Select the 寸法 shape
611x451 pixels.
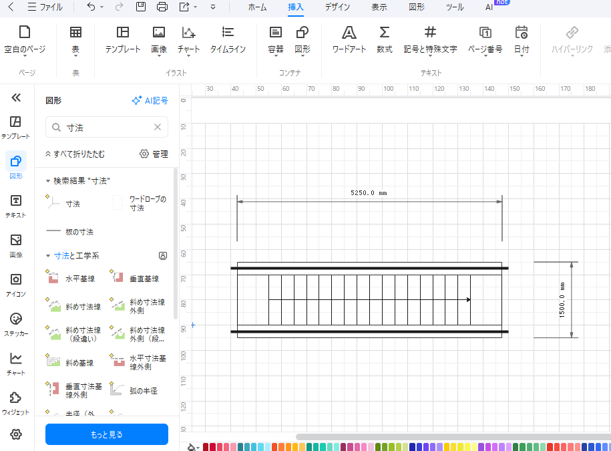coord(63,203)
